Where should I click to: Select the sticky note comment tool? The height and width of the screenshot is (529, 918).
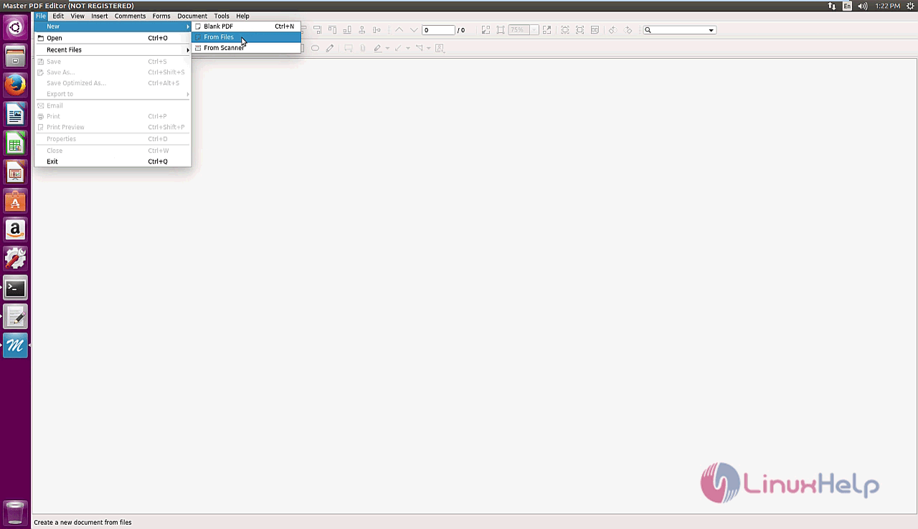[349, 48]
